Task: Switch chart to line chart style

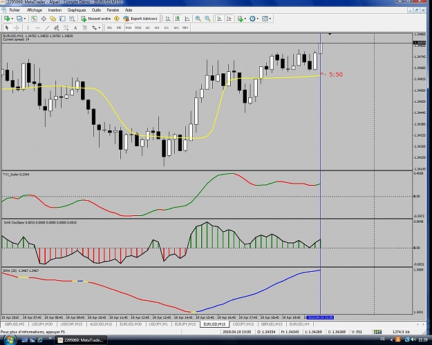Action: pyautogui.click(x=187, y=19)
